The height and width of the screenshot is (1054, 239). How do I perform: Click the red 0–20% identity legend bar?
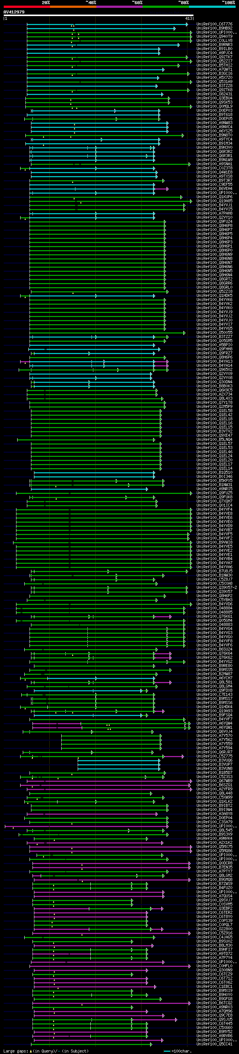27,7
